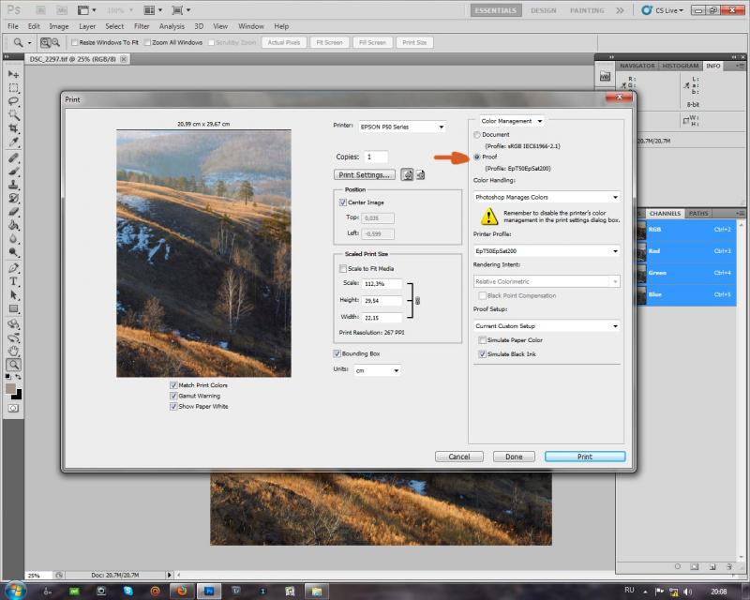This screenshot has width=750, height=600.
Task: Enable Scale to Fit Media
Action: click(x=342, y=269)
